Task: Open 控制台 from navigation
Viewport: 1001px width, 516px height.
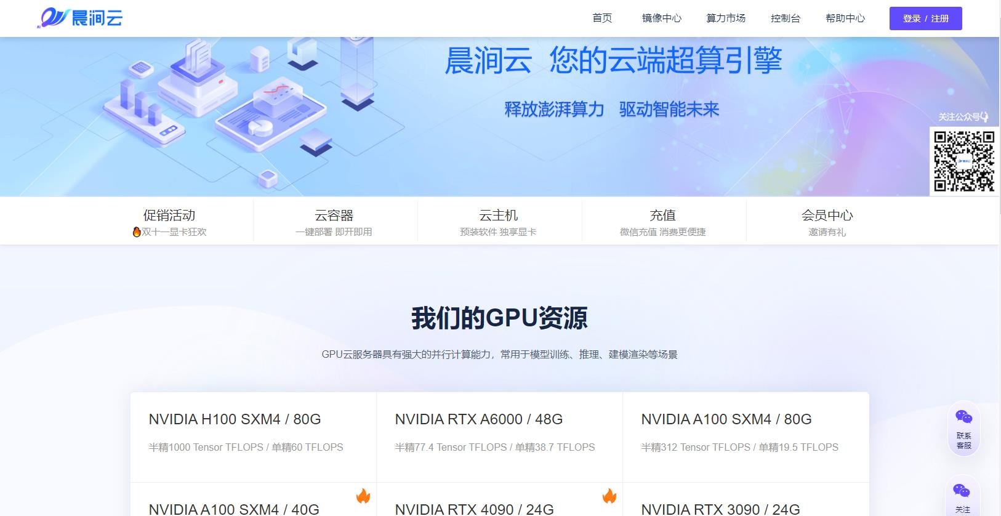Action: (786, 18)
